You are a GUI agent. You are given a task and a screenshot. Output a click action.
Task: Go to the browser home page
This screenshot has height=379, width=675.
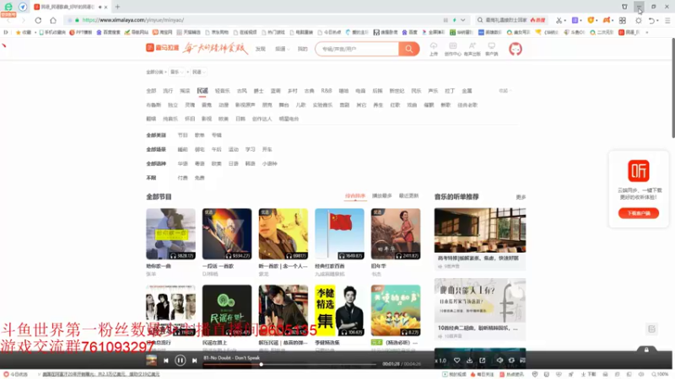tap(53, 20)
